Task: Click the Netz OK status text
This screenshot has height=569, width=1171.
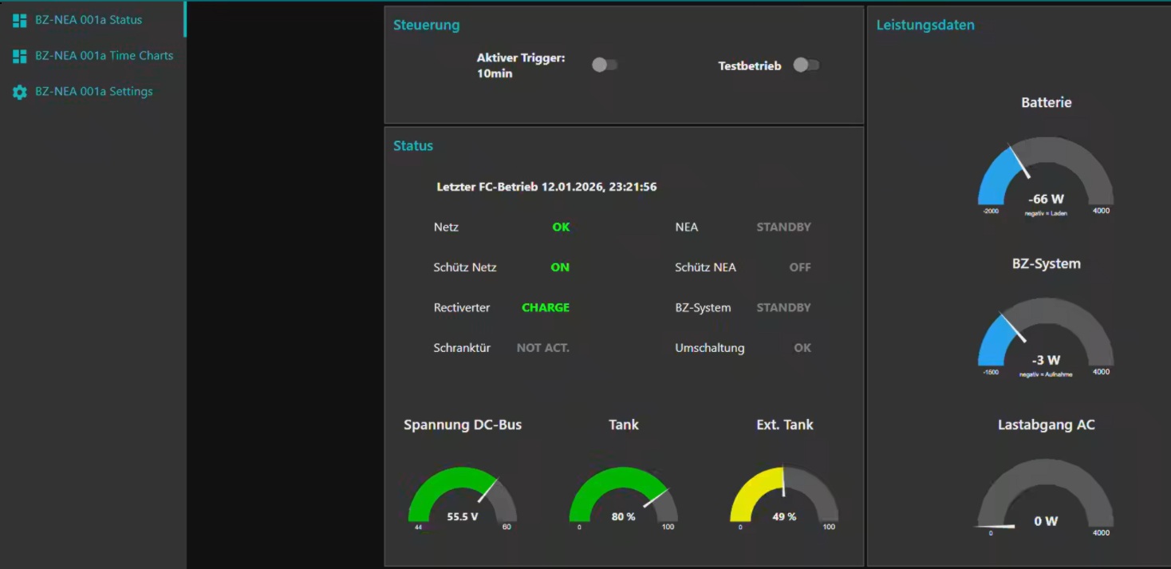Action: click(561, 227)
